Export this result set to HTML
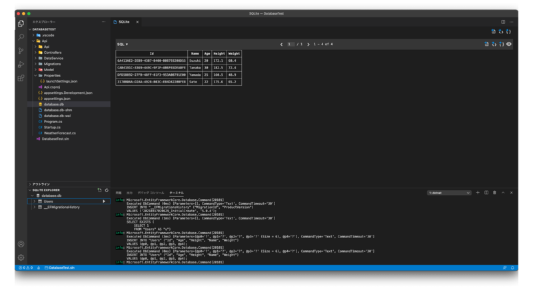This screenshot has width=533, height=290. coord(494,44)
